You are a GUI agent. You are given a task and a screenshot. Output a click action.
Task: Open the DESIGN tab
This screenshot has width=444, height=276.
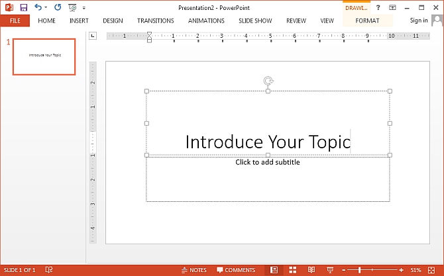coord(113,21)
